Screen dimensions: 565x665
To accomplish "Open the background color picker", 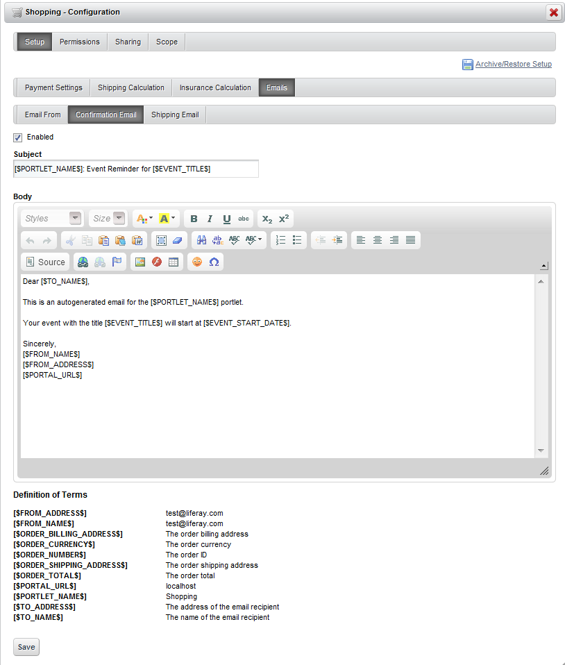I will click(x=167, y=219).
